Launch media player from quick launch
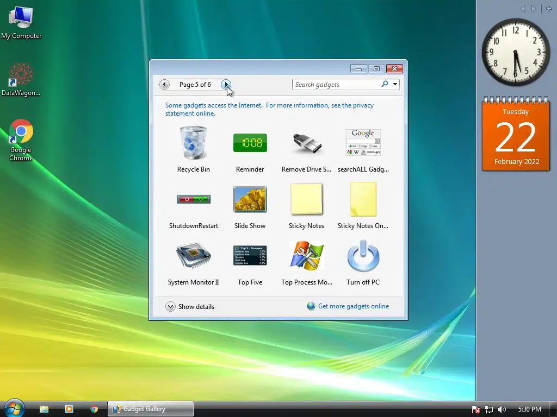This screenshot has width=557, height=417. 69,409
